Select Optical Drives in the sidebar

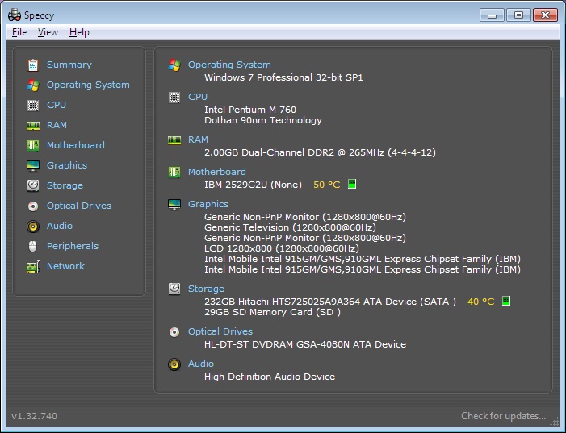(79, 206)
